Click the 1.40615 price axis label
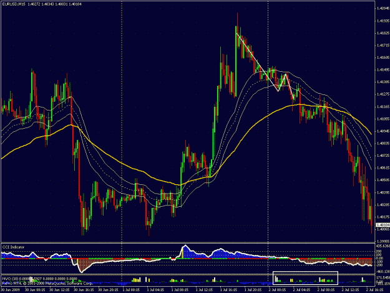 click(x=383, y=168)
